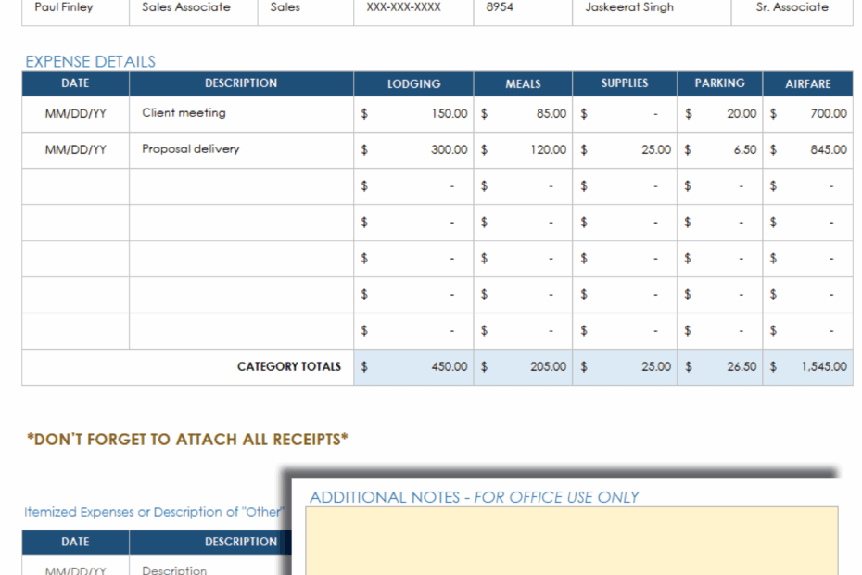Click the EXPENSE DETAILS heading
This screenshot has width=862, height=575.
coord(90,61)
